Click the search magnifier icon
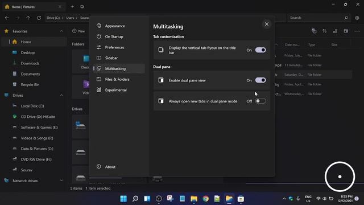Image resolution: width=364 pixels, height=205 pixels. (x=346, y=18)
